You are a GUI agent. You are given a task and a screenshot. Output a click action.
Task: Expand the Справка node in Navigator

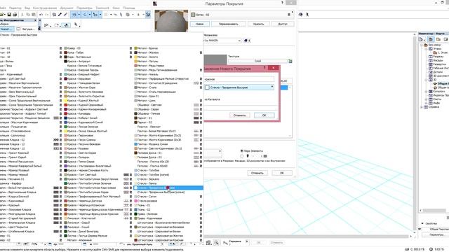422,107
